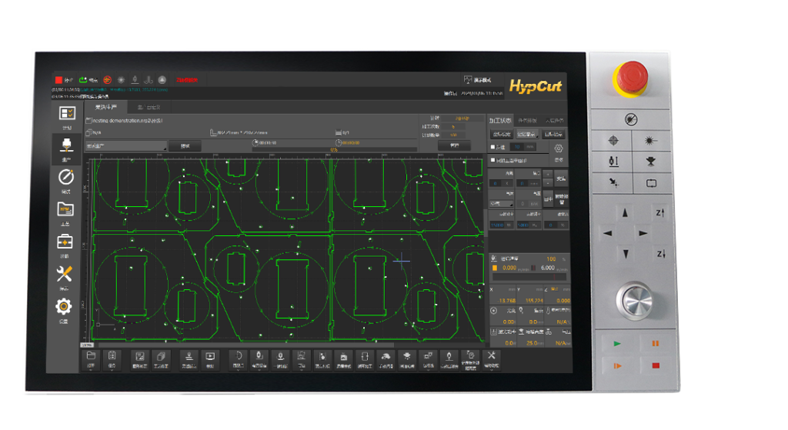This screenshot has width=788, height=430.
Task: Click the folder open-file icon in bottom toolbar
Action: 91,357
